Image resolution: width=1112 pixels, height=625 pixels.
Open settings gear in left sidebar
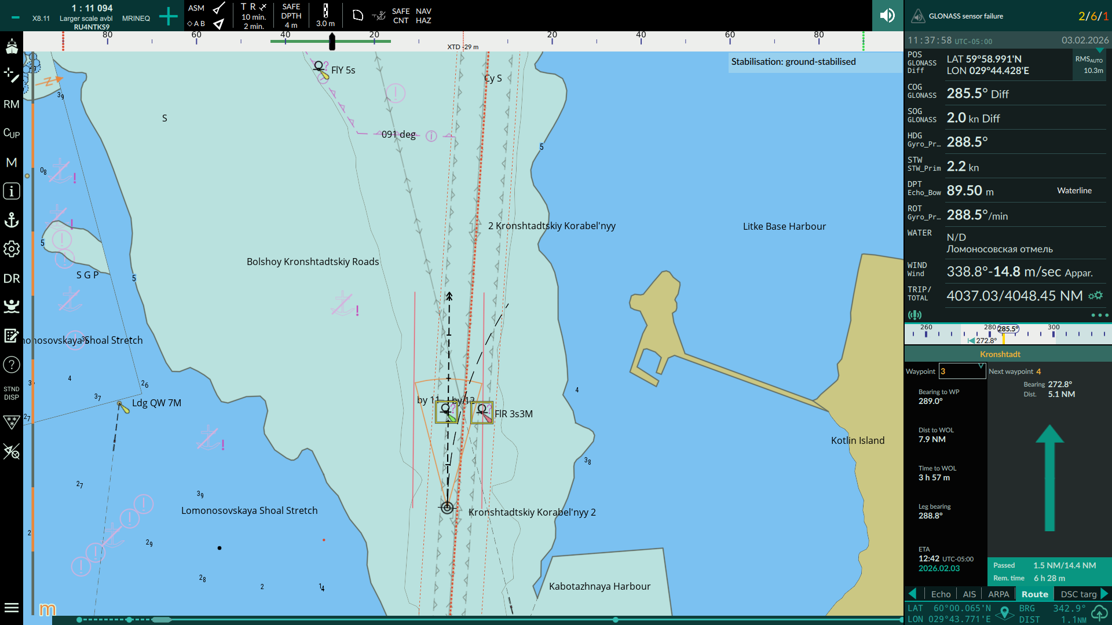12,249
